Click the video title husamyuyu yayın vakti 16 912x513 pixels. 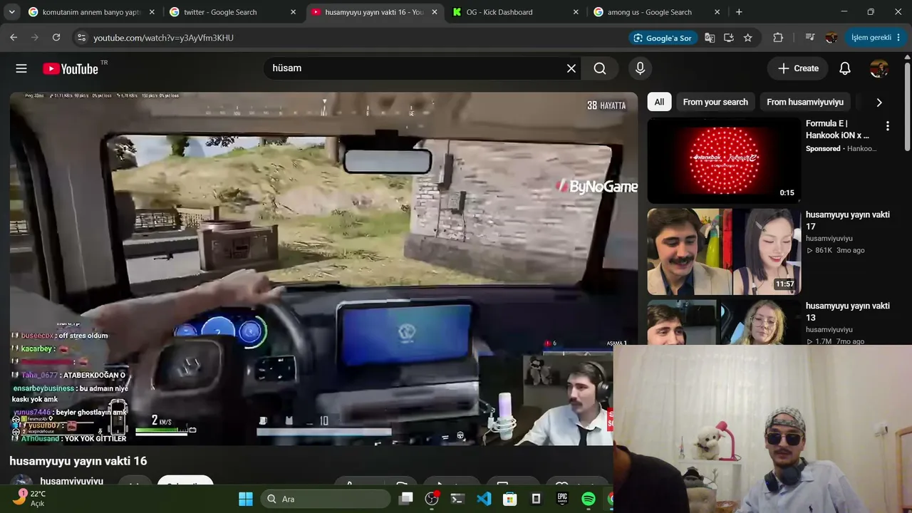tap(78, 461)
